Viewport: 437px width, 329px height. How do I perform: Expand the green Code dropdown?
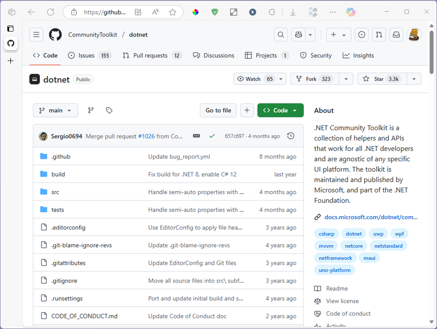[x=280, y=110]
